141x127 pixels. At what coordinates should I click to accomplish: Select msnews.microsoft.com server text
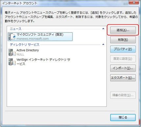coord(33,39)
